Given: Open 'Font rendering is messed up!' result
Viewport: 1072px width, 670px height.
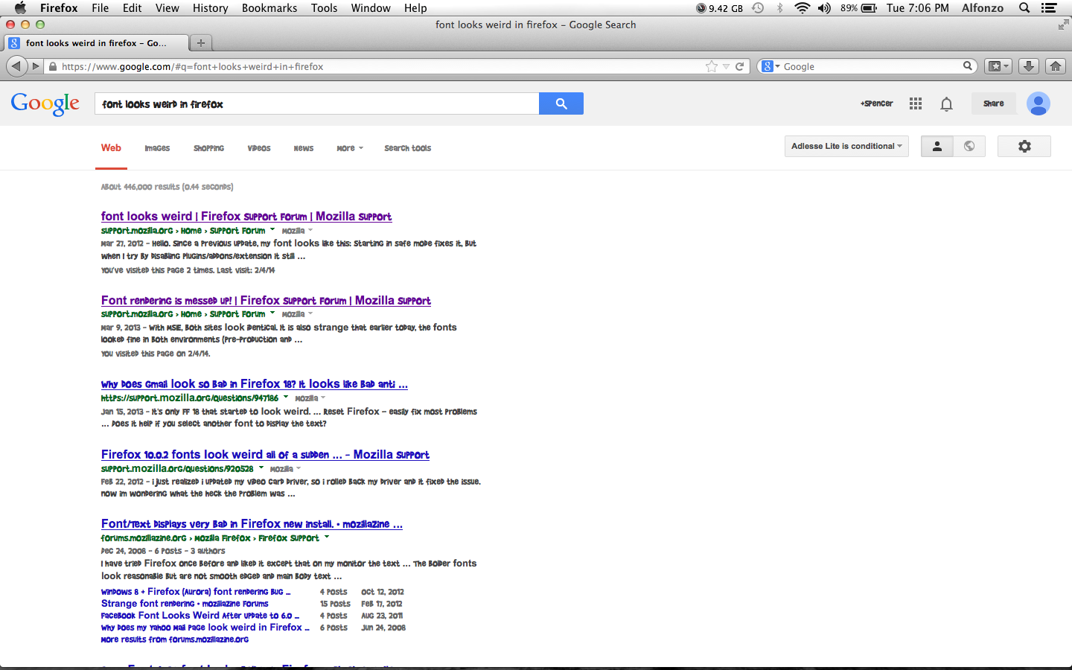Looking at the screenshot, I should click(266, 301).
